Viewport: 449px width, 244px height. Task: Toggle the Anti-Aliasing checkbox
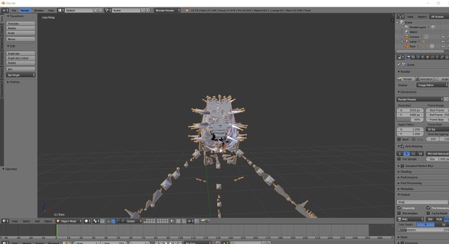402,146
